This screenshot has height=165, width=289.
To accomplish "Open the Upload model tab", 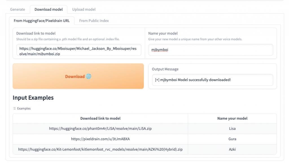I will 84,9.
